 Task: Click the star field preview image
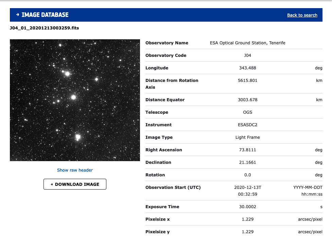point(75,100)
